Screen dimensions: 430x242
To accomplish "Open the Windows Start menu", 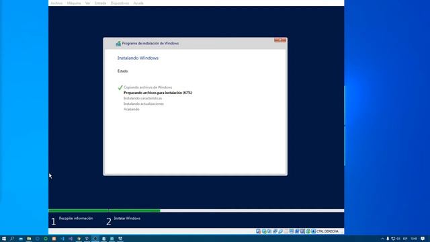I will pyautogui.click(x=4, y=239).
